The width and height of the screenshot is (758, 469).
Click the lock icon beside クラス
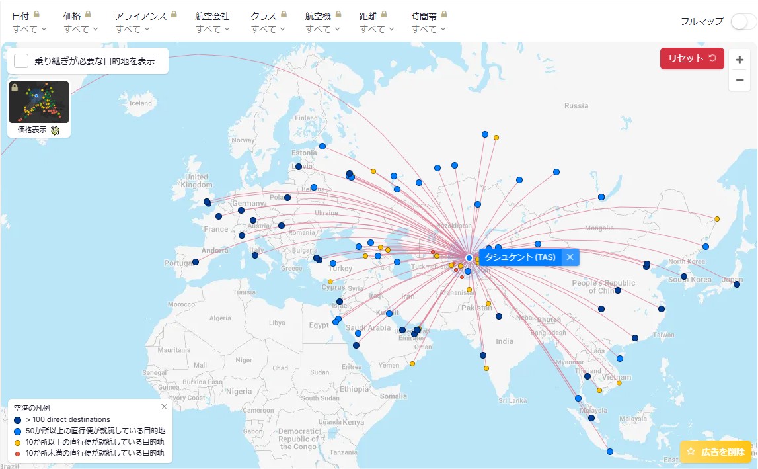coord(284,15)
